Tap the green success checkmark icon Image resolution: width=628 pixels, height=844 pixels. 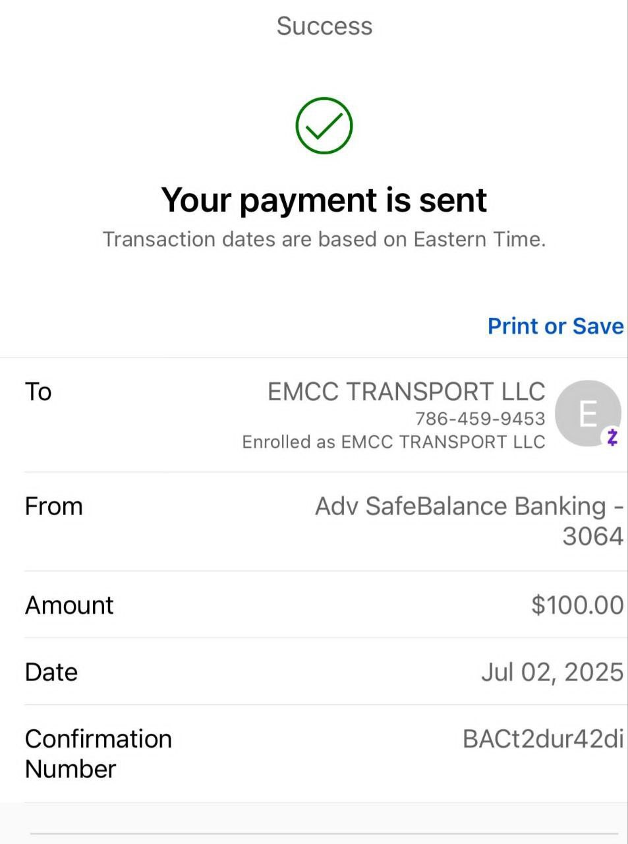(x=324, y=126)
